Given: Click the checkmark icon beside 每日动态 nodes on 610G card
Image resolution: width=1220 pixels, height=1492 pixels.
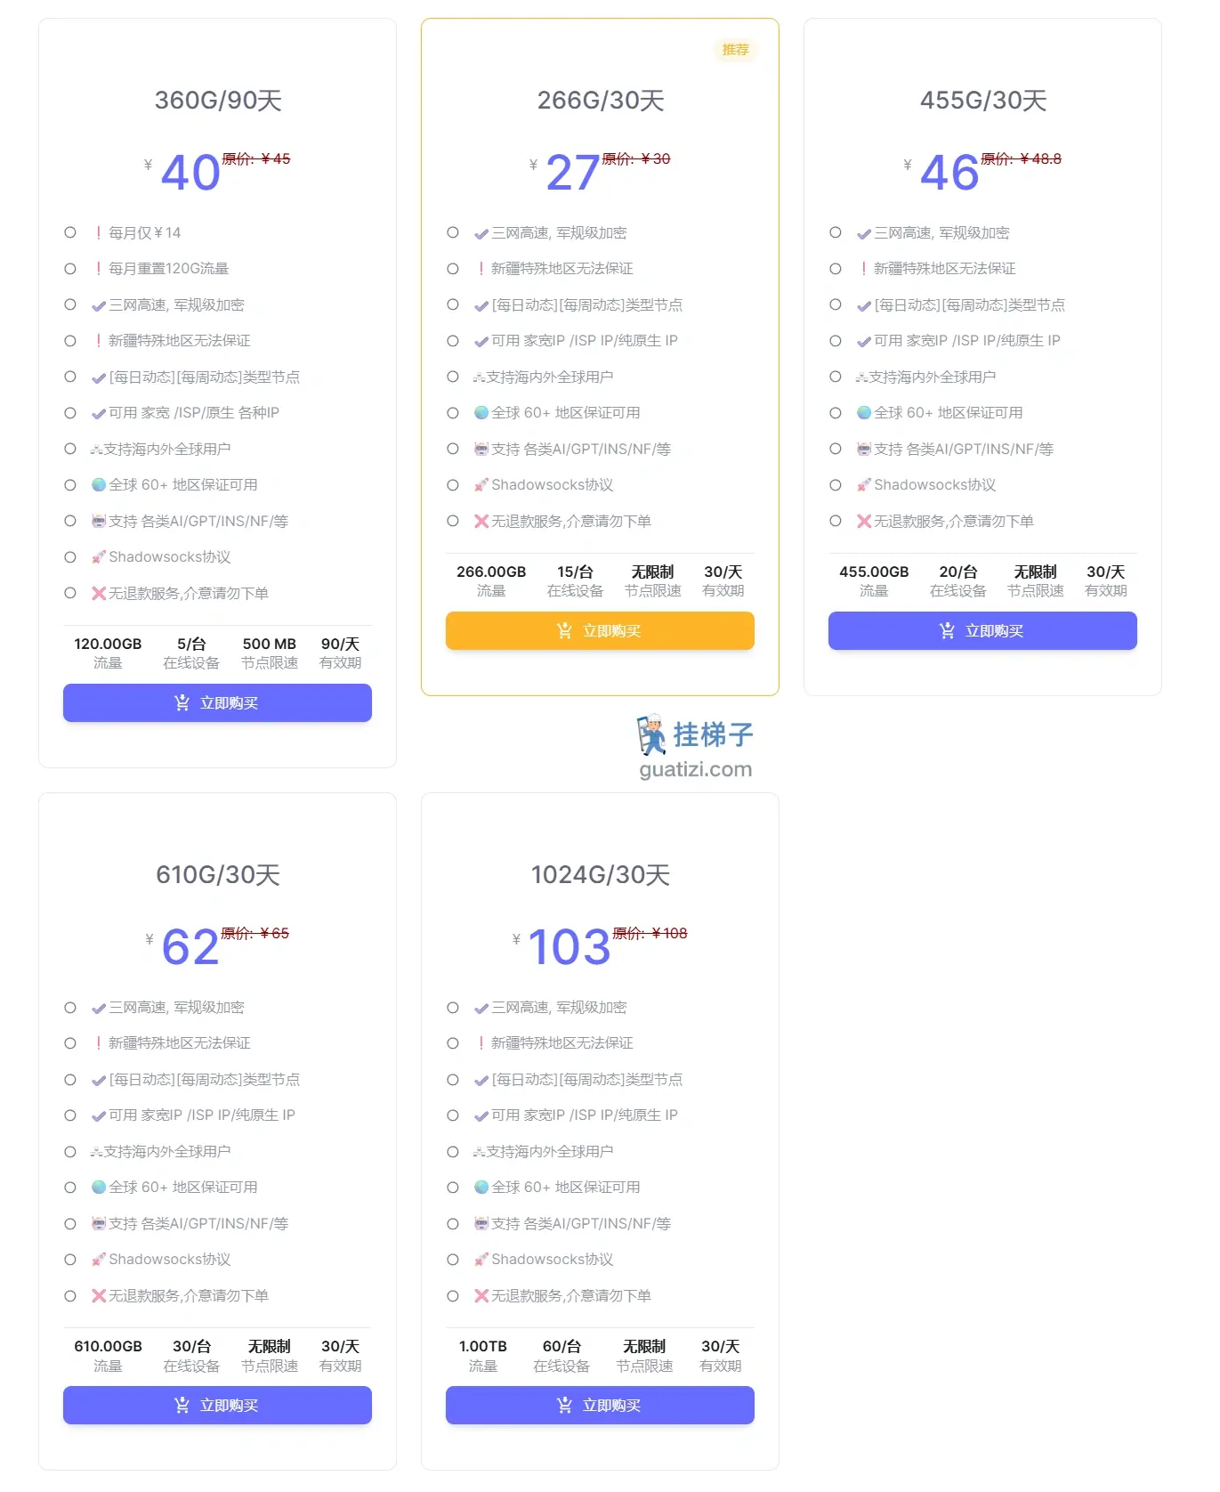Looking at the screenshot, I should tap(98, 1079).
